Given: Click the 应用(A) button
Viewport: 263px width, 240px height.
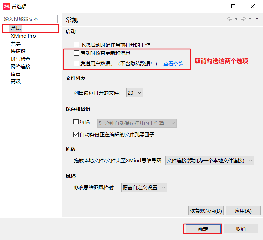Looking at the screenshot, I should point(243,211).
